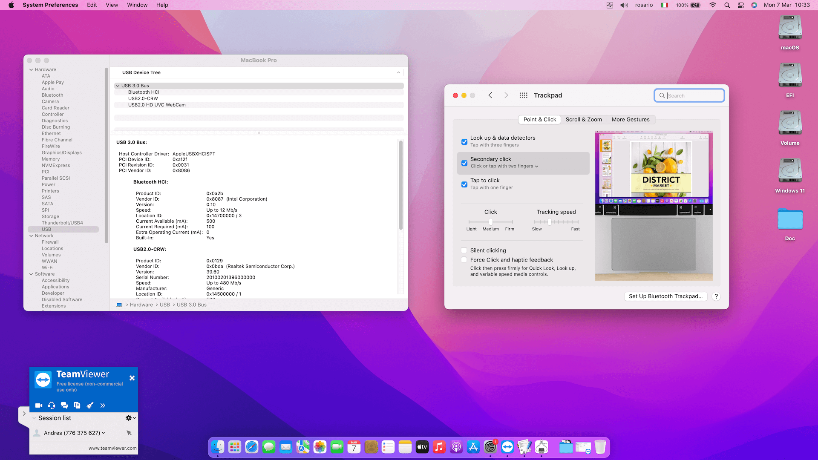Click the TeamViewer headset audio icon

(52, 405)
